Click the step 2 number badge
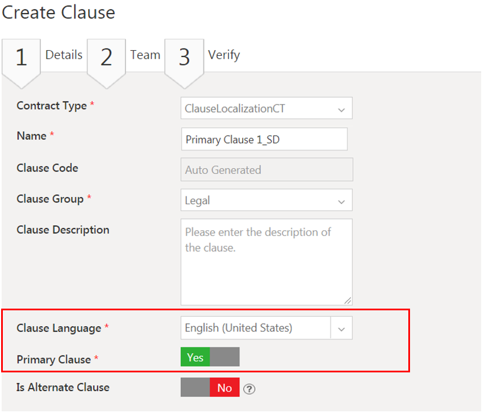484x413 pixels. pyautogui.click(x=106, y=58)
